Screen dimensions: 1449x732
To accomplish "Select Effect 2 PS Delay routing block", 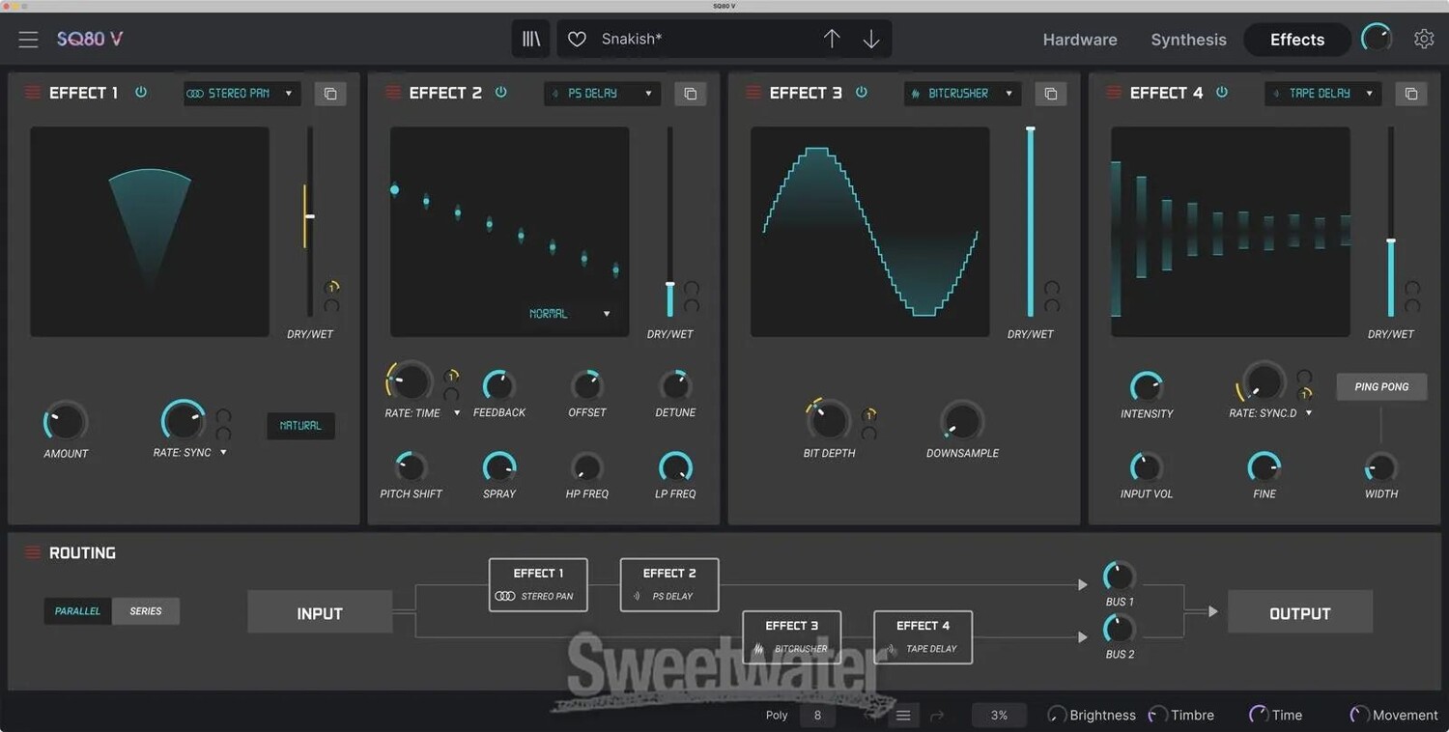I will tap(669, 584).
